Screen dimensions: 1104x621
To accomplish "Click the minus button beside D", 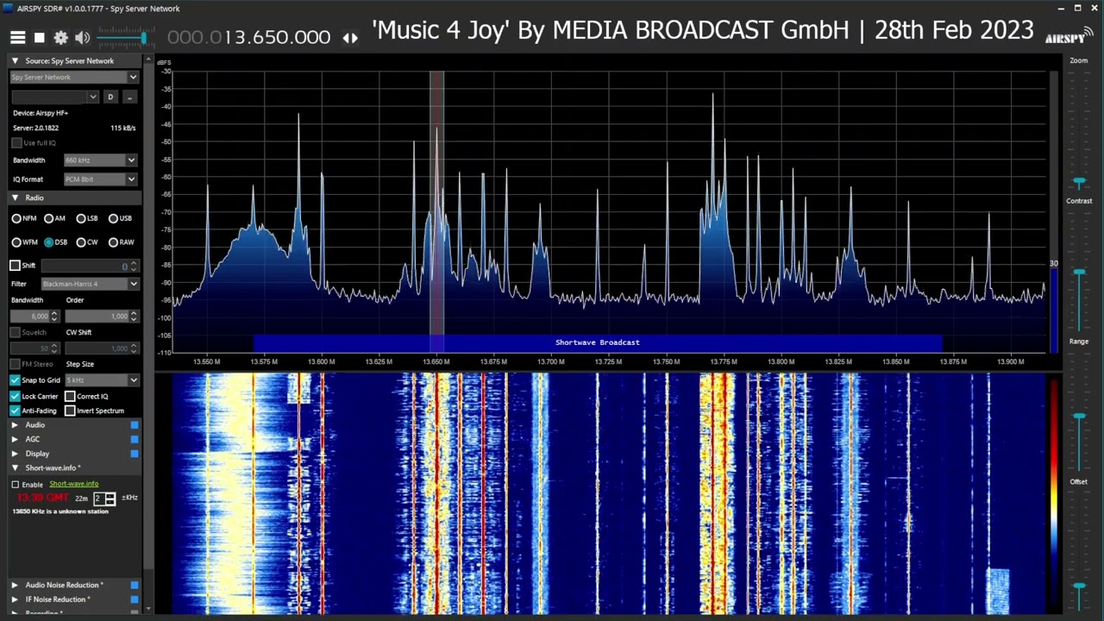I will [x=129, y=97].
